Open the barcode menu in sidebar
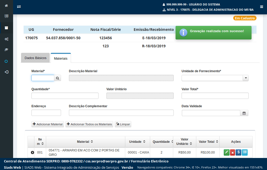 (6, 16)
